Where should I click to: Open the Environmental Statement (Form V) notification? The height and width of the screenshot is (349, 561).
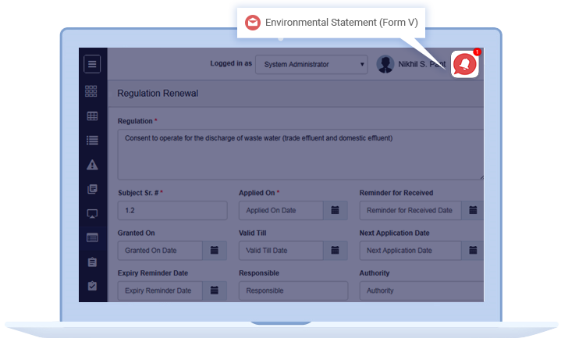coord(332,23)
